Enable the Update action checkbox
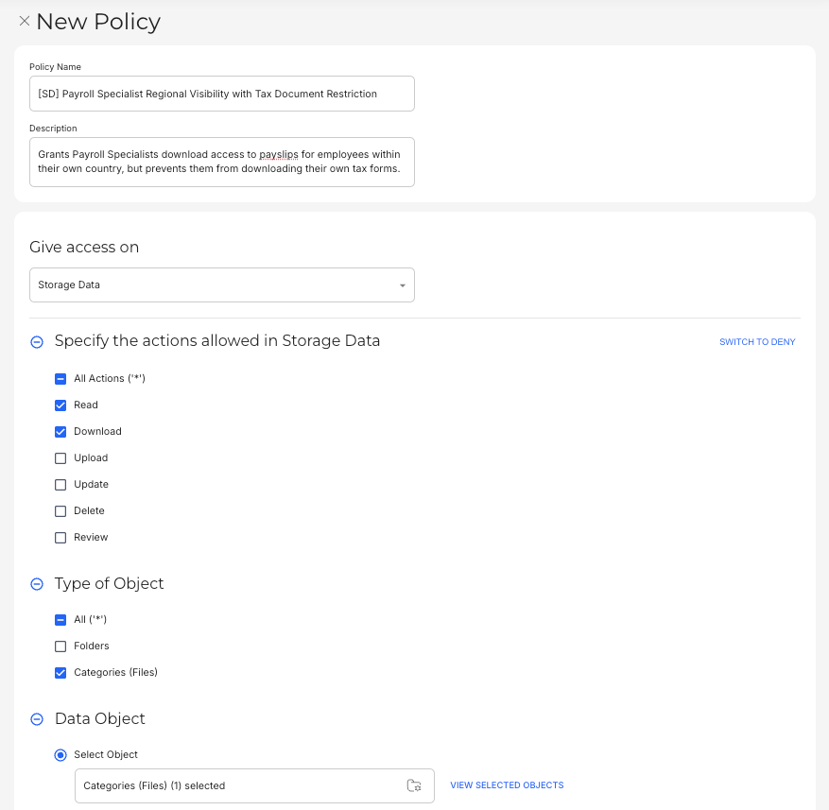Image resolution: width=829 pixels, height=810 pixels. [x=60, y=484]
